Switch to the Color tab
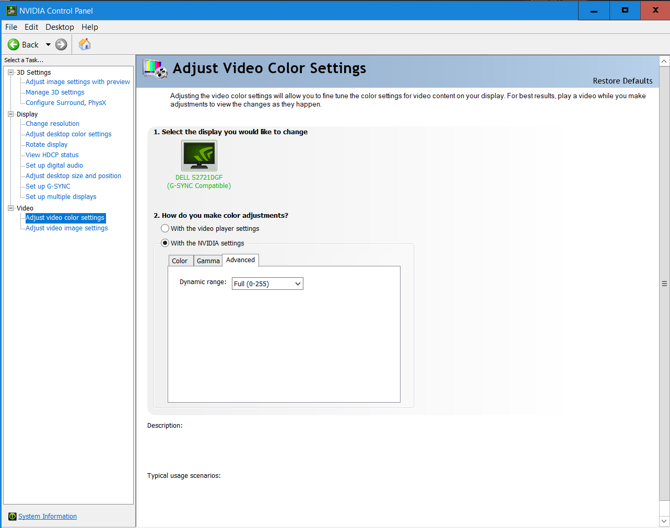Screen dimensions: 670x528 point(180,261)
